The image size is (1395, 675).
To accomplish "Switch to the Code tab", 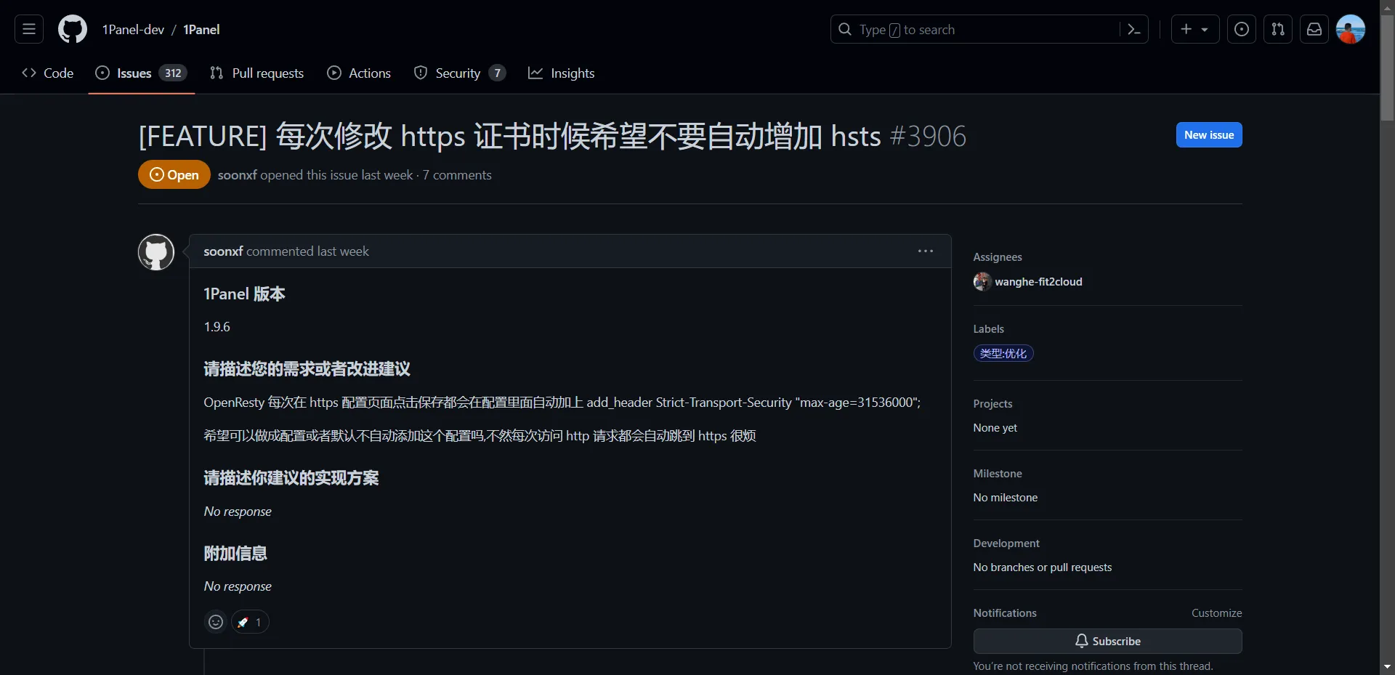I will 48,73.
